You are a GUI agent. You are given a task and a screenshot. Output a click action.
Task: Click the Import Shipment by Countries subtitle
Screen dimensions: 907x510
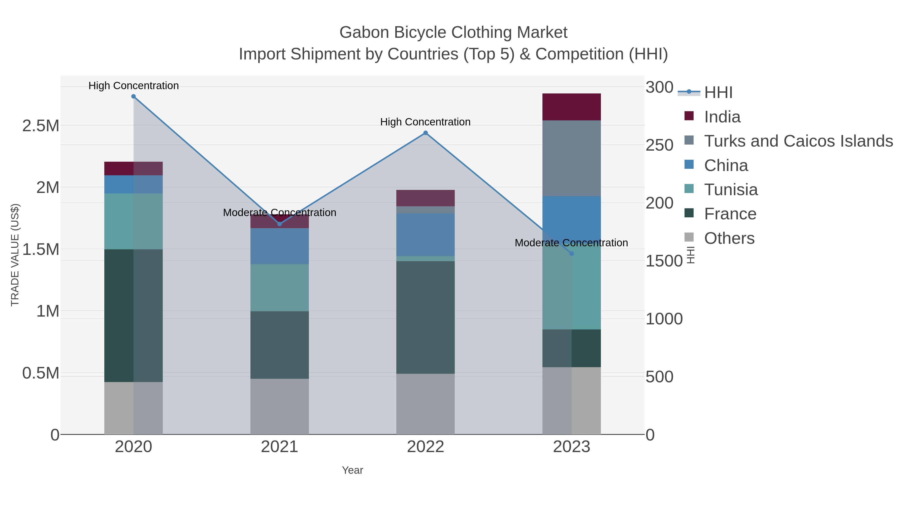tap(454, 54)
